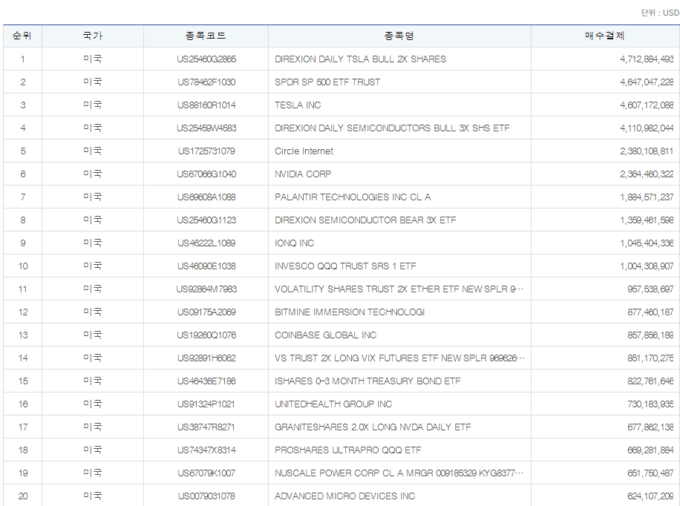Select the Circle Internet entry
This screenshot has height=506, width=680.
(304, 151)
